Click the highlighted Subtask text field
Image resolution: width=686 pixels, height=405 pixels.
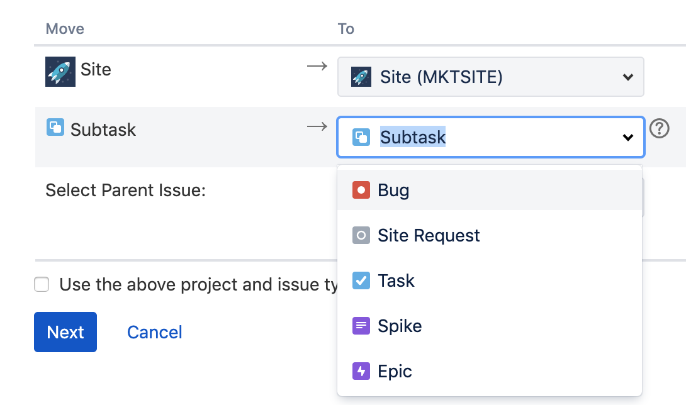[413, 137]
